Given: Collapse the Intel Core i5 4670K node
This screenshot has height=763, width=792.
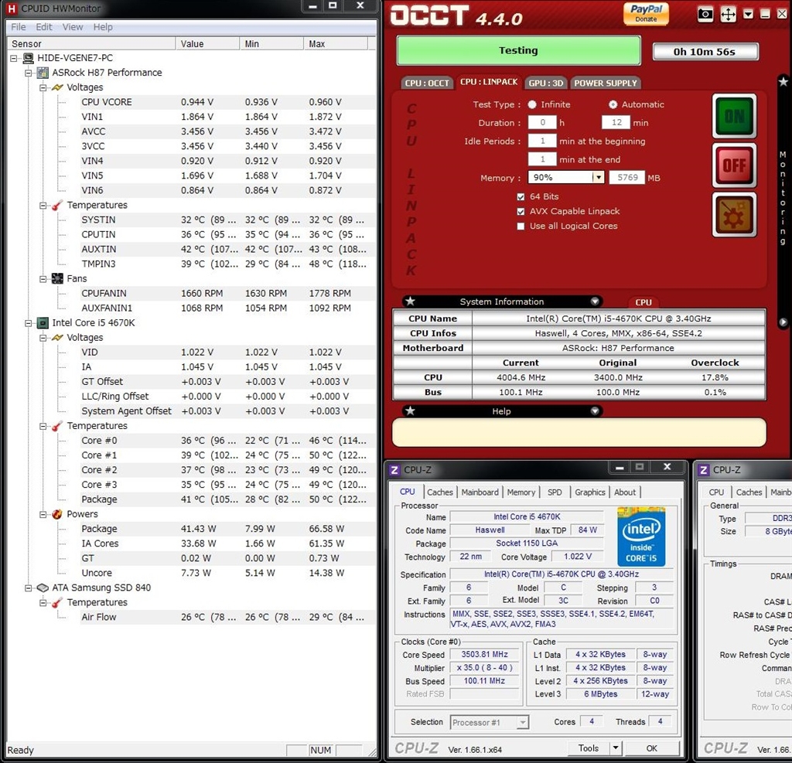Looking at the screenshot, I should tap(29, 323).
